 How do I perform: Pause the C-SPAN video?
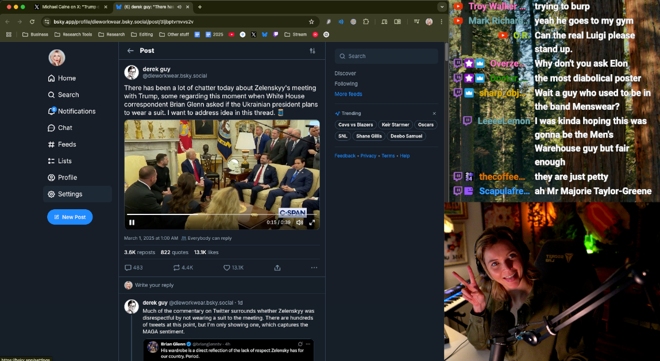point(132,222)
